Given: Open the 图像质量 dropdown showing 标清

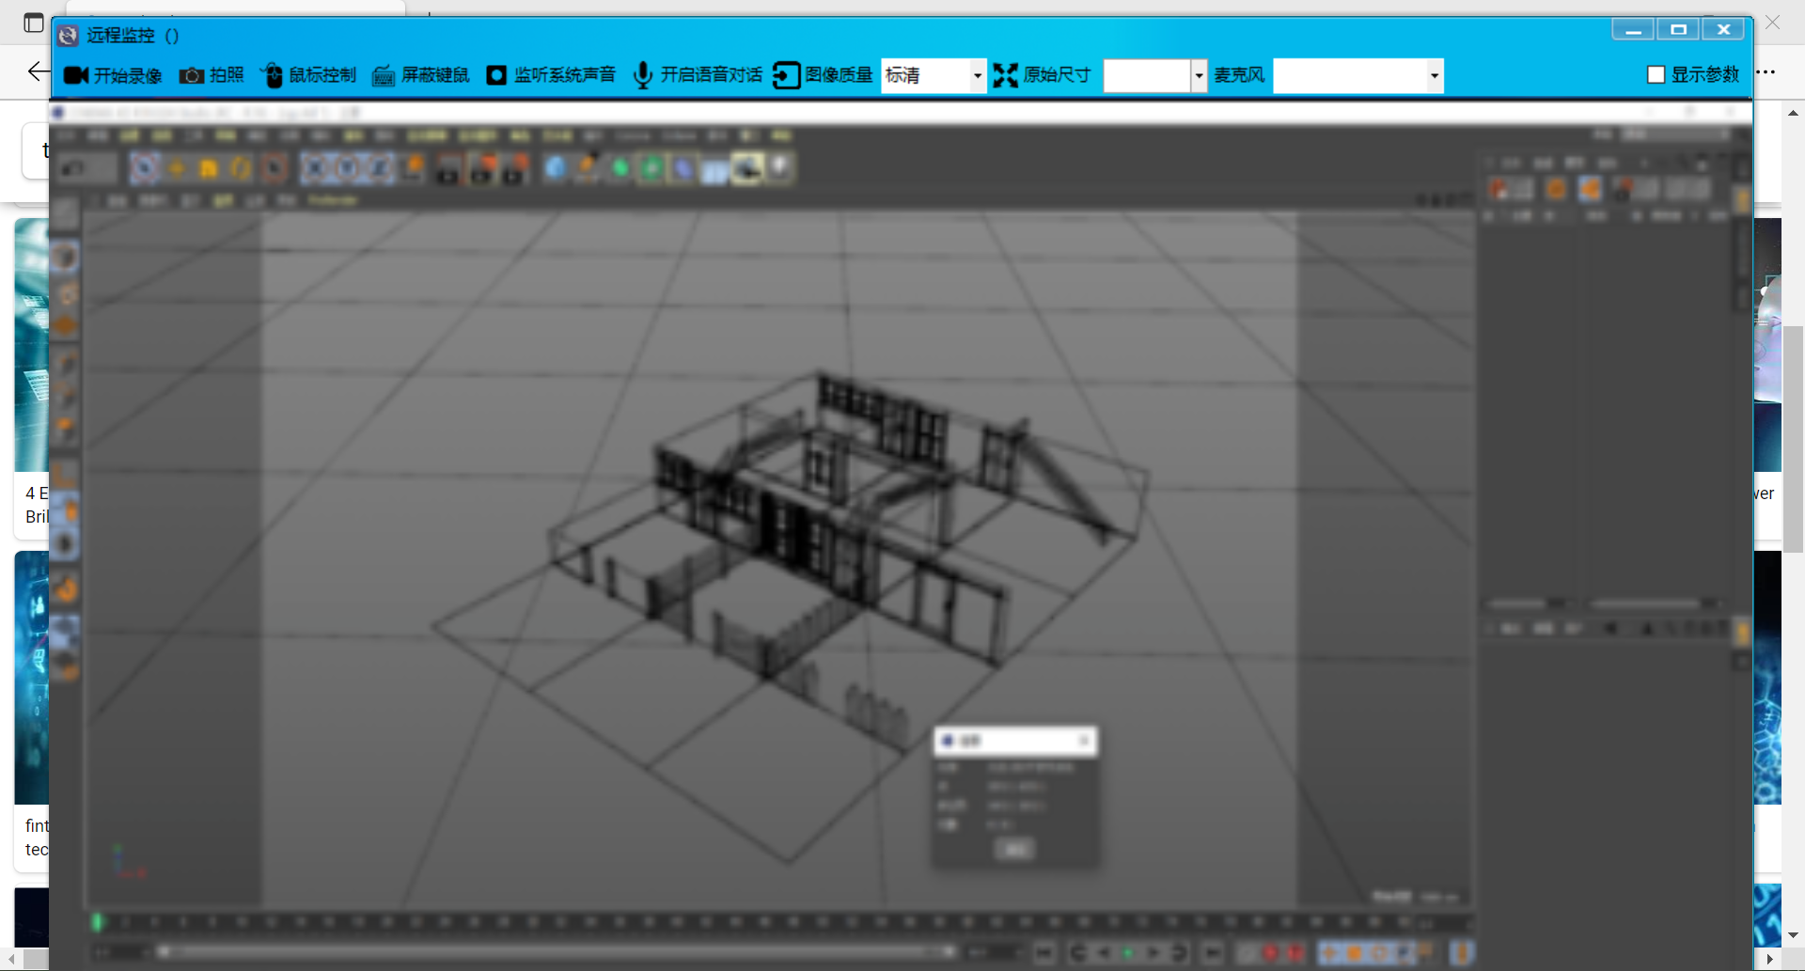Looking at the screenshot, I should point(978,75).
